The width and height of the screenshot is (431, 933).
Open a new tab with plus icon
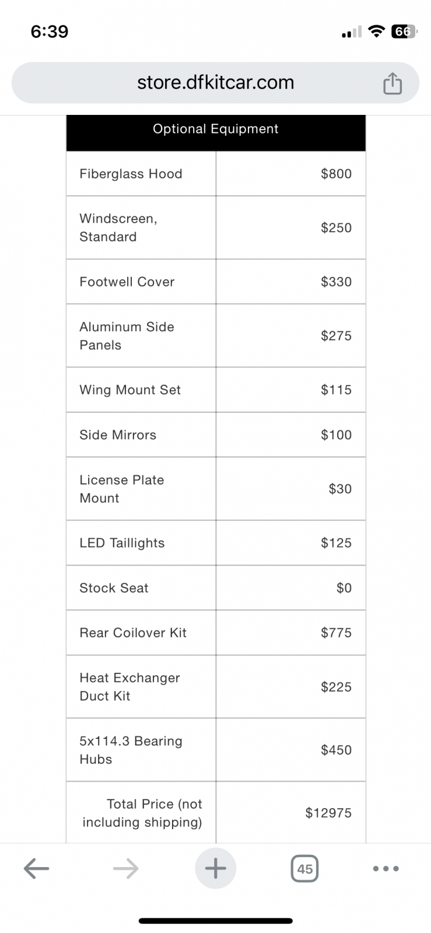click(x=215, y=869)
